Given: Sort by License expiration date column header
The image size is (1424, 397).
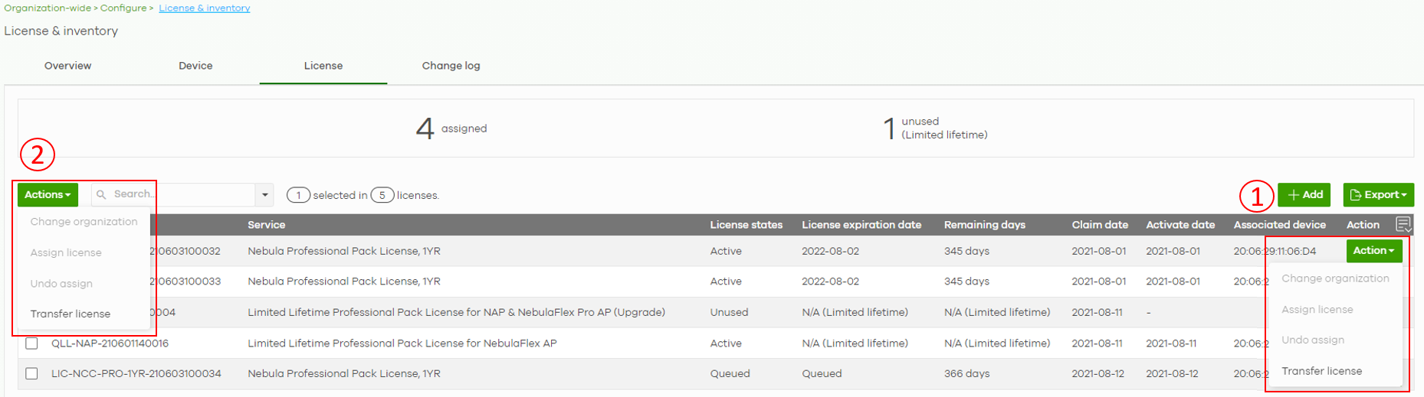Looking at the screenshot, I should (861, 225).
